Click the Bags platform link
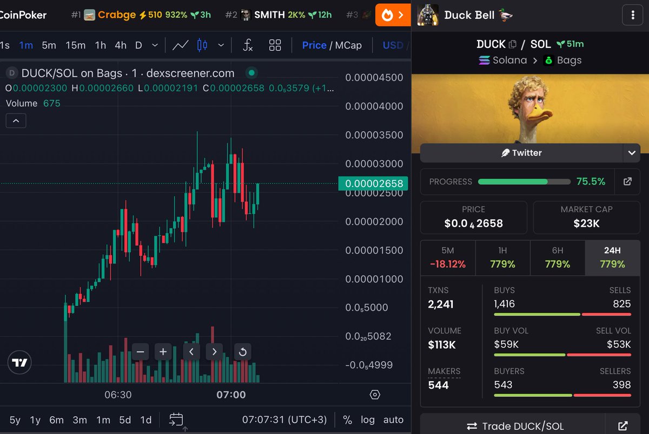The image size is (649, 434). (562, 60)
